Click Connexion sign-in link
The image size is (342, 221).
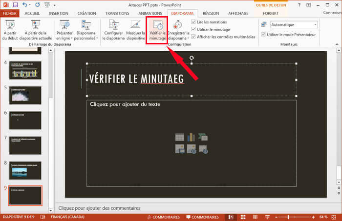pos(332,14)
